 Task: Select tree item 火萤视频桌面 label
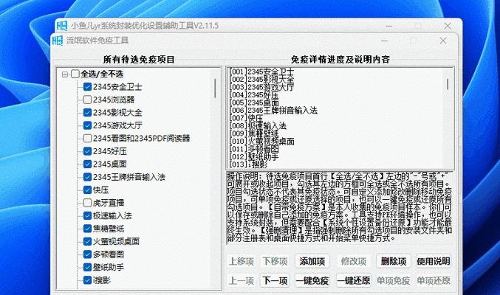click(x=116, y=241)
